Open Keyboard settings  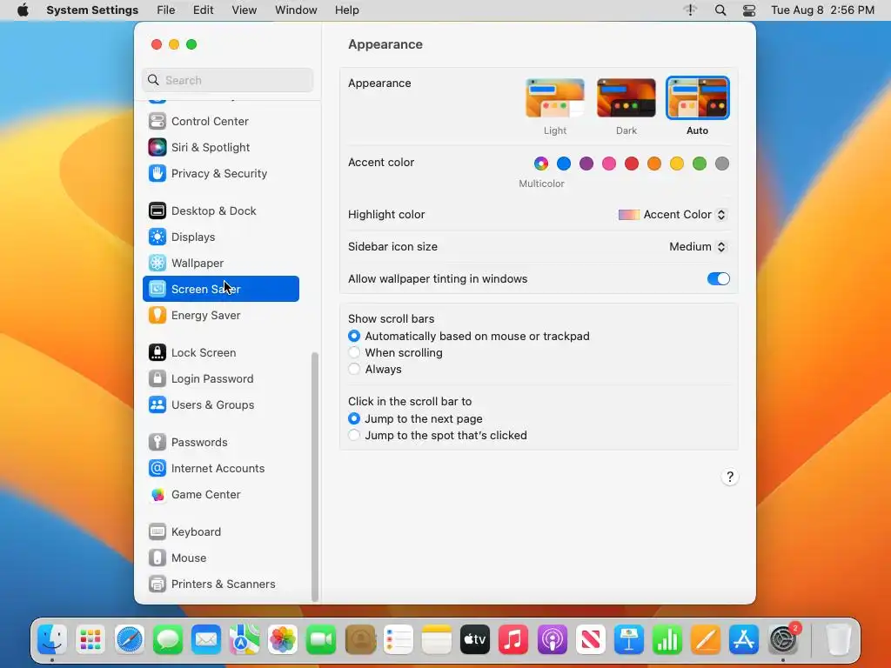tap(220, 532)
